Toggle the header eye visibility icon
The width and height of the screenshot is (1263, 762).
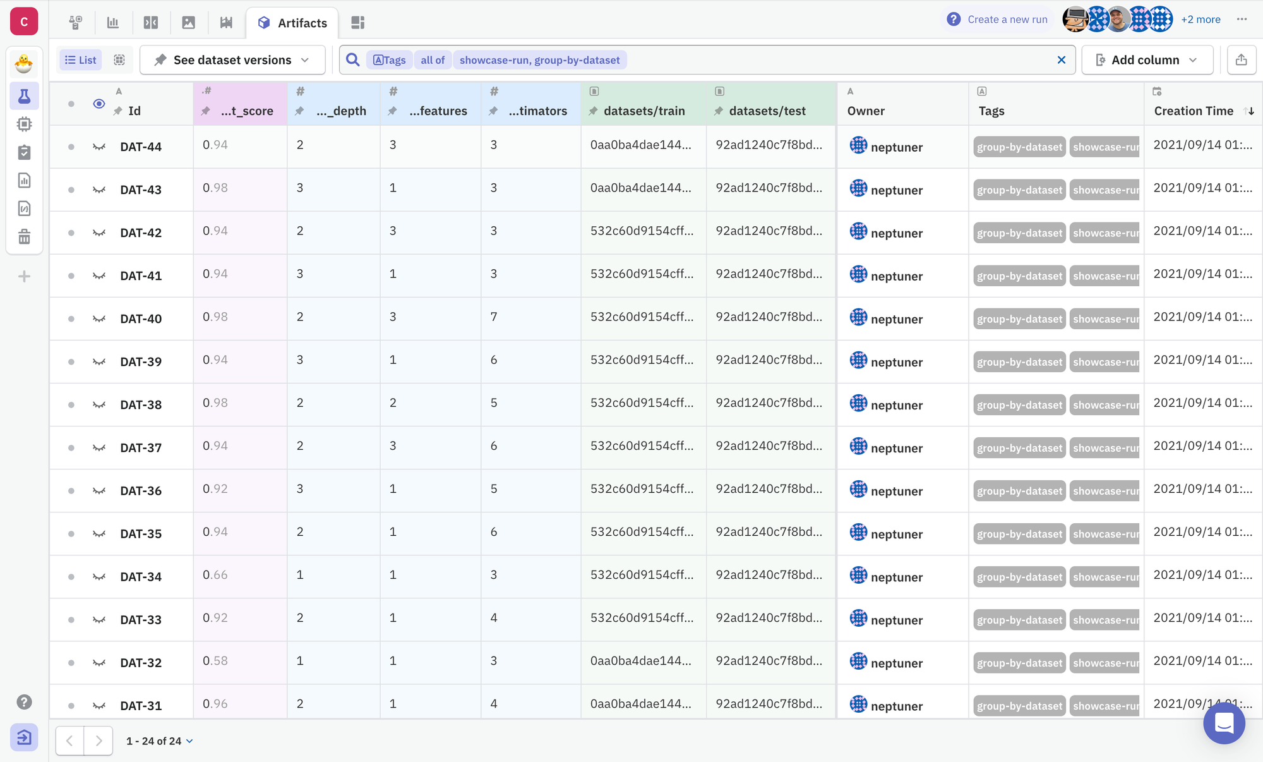99,104
